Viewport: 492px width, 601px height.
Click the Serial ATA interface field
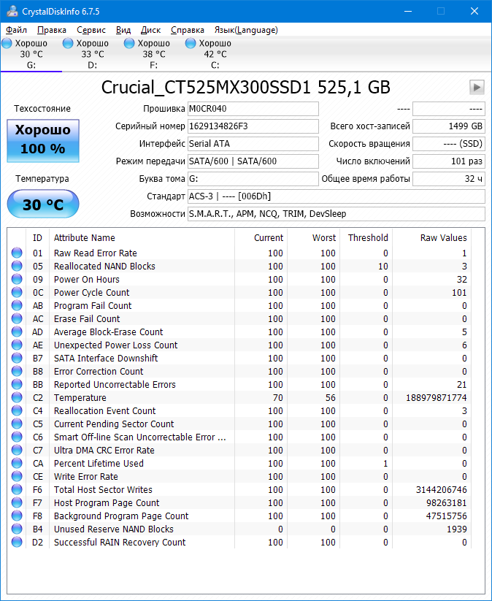(253, 144)
